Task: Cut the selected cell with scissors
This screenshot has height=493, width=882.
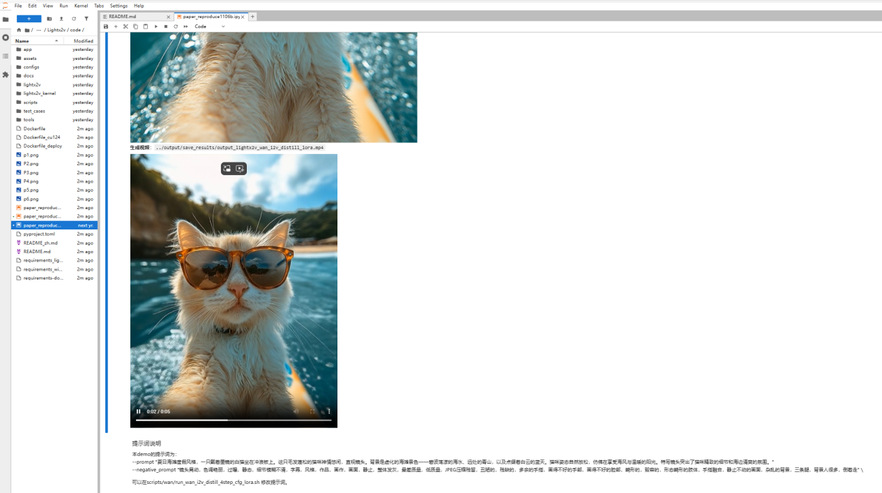Action: [126, 26]
